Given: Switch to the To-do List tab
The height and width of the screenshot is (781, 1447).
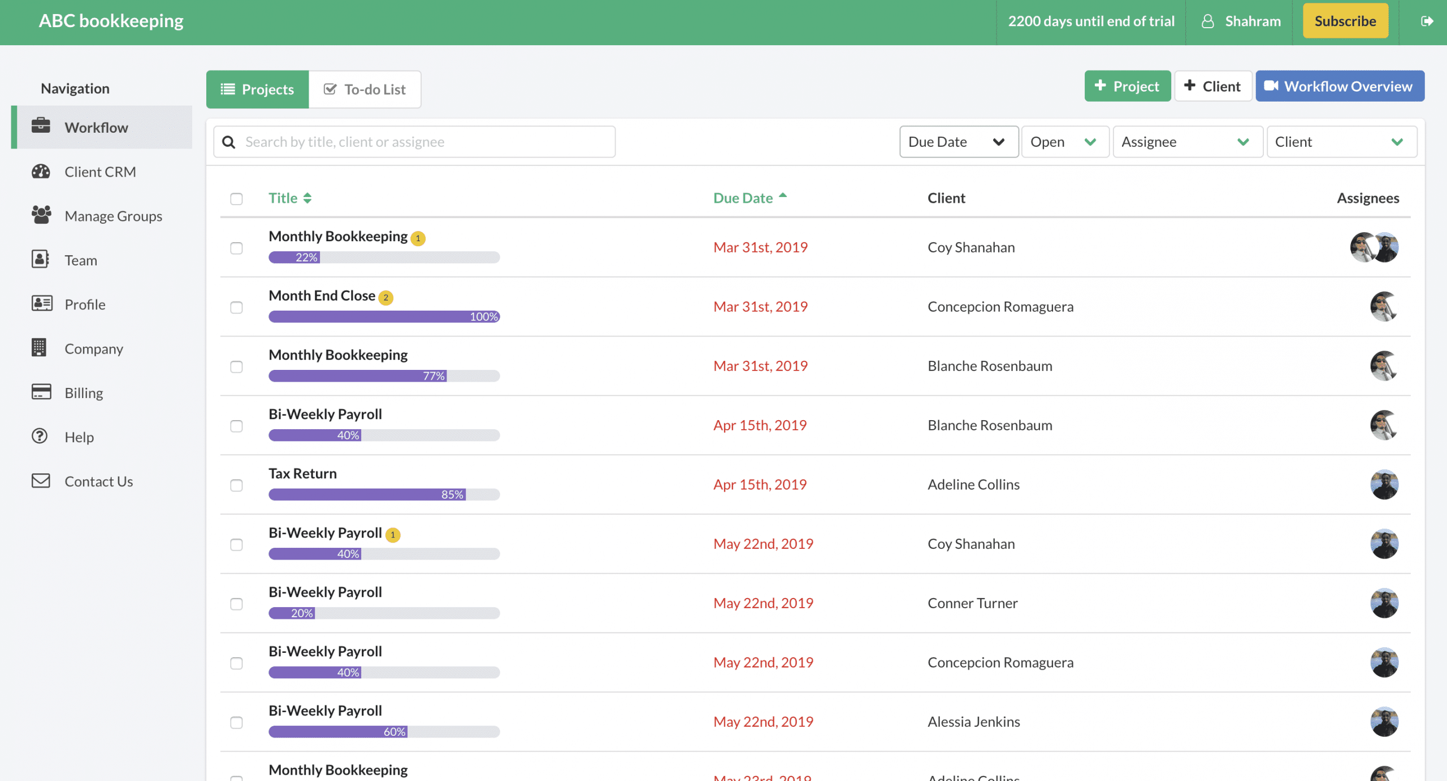Looking at the screenshot, I should coord(365,89).
